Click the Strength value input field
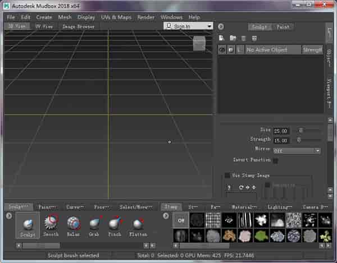Viewport: 337px width, 263px height. (x=283, y=140)
